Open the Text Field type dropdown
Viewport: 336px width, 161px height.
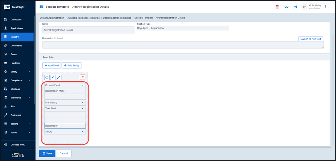coord(65,108)
